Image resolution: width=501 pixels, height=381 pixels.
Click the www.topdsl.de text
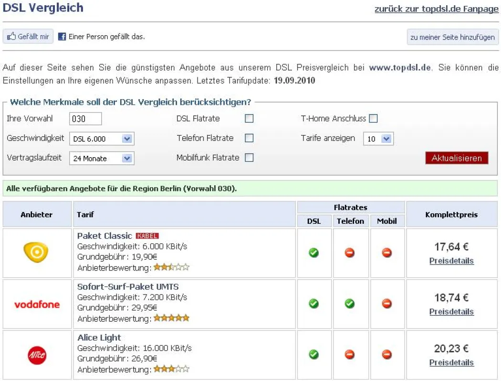(400, 68)
